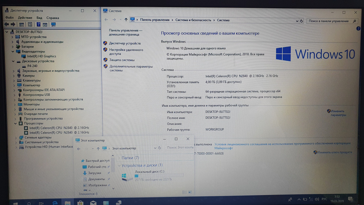Viewport: 364px width, 205px height.
Task: Click Up arrow in System window navigation
Action: tap(126, 20)
